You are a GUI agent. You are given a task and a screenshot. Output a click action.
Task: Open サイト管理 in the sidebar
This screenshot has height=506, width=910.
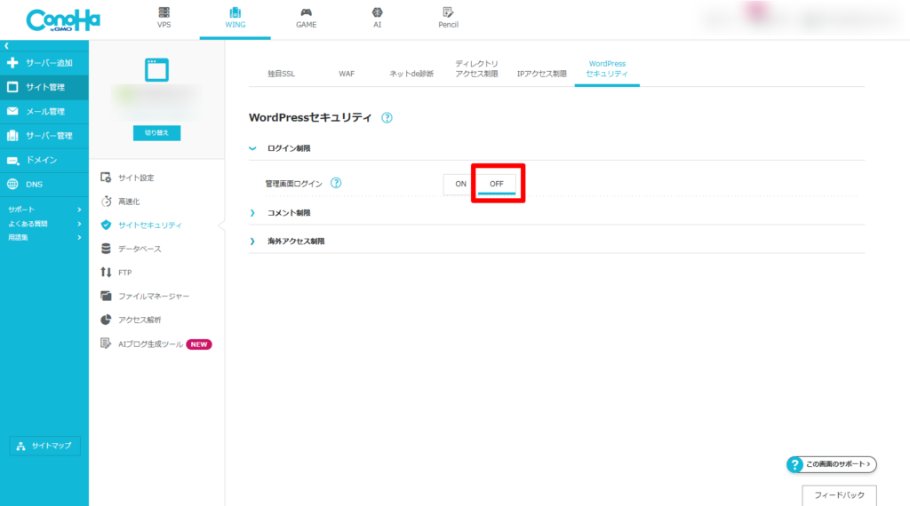[x=44, y=87]
